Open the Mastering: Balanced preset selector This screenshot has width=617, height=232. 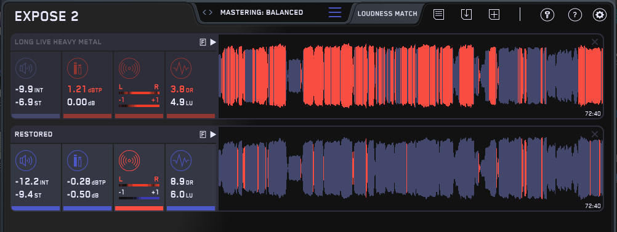[x=262, y=12]
